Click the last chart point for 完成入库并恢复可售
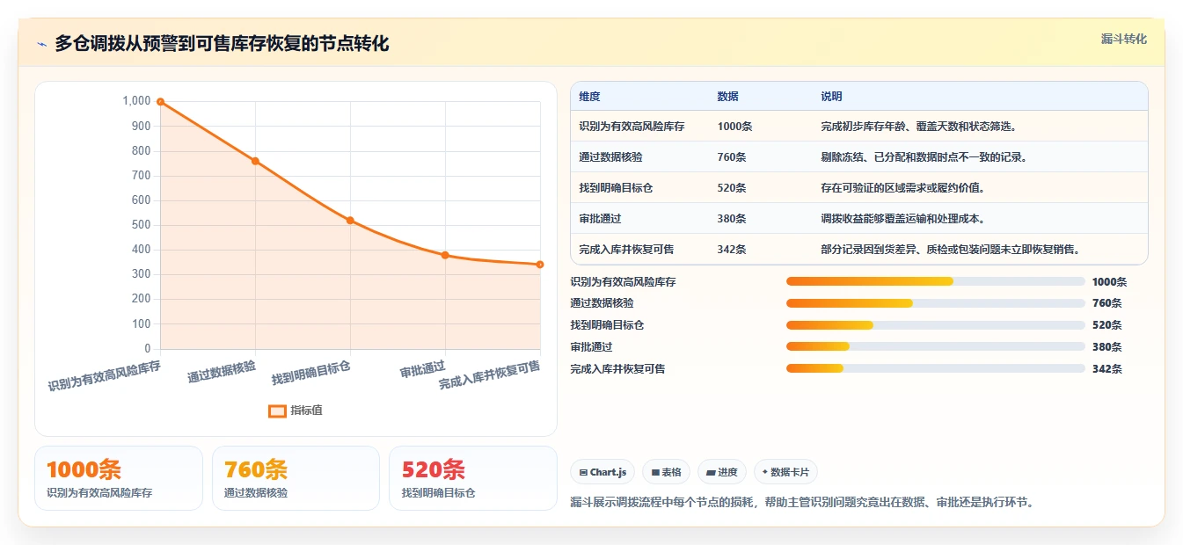 pyautogui.click(x=540, y=265)
